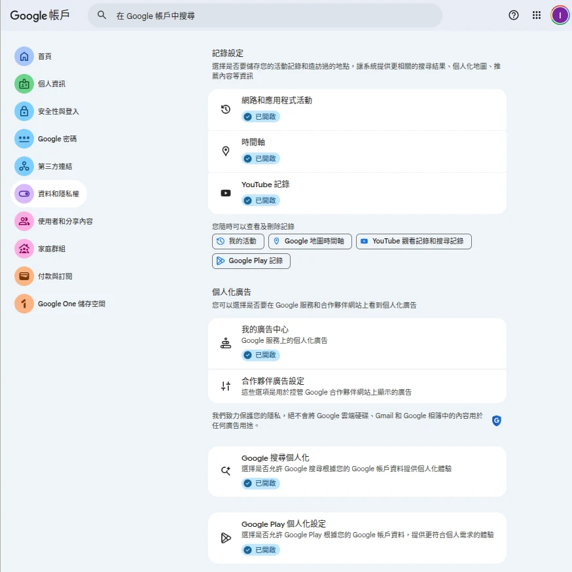572x572 pixels.
Task: Open the account profile avatar
Action: point(560,15)
